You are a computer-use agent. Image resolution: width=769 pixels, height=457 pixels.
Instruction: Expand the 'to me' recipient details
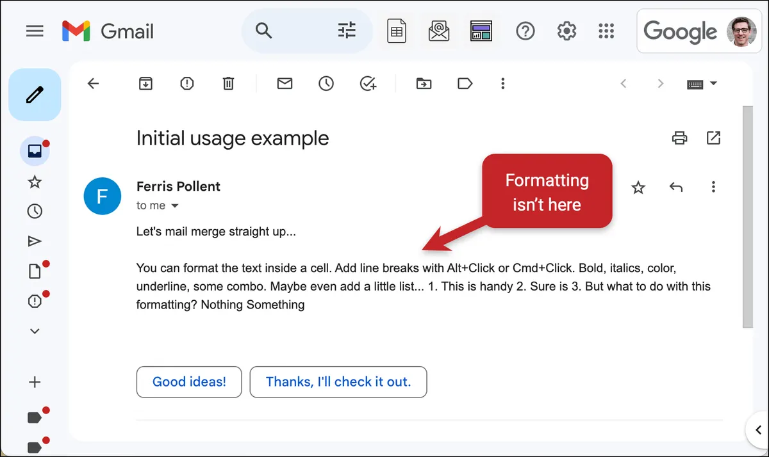click(x=174, y=206)
